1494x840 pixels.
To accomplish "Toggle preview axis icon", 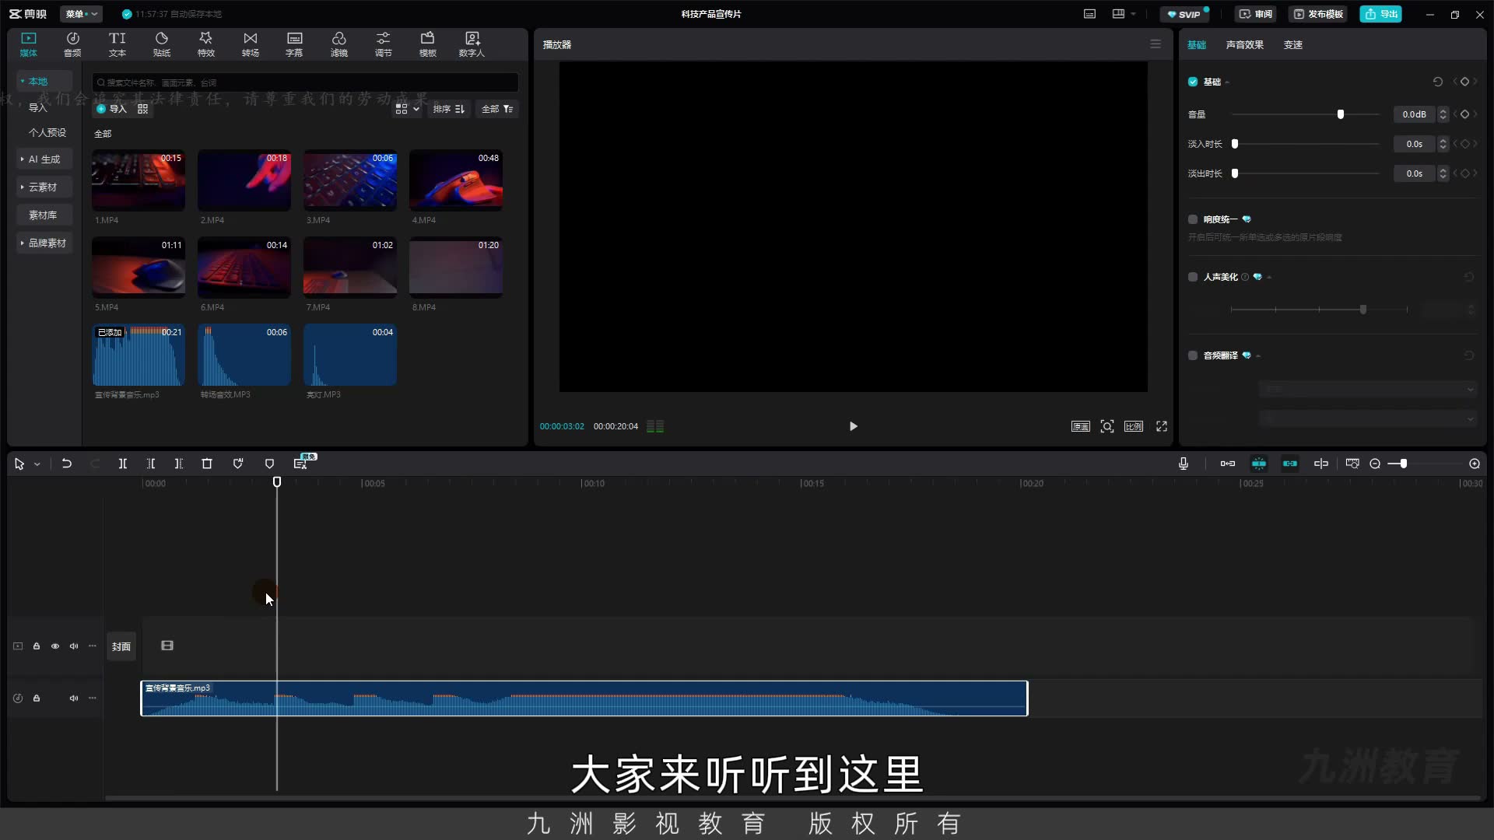I will 1321,464.
